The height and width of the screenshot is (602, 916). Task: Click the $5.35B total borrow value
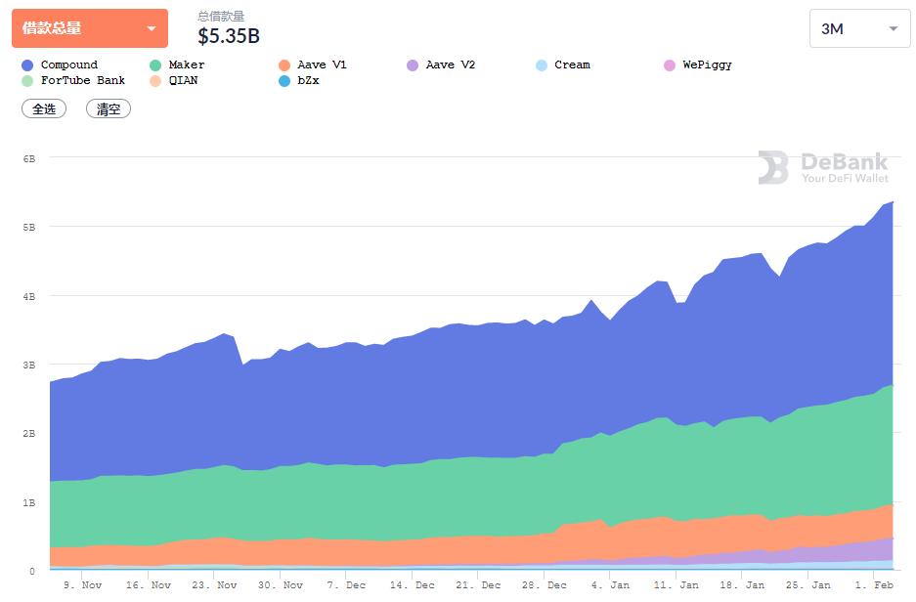[x=229, y=36]
